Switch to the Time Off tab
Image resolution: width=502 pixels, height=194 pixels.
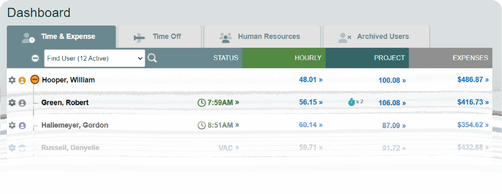point(159,36)
